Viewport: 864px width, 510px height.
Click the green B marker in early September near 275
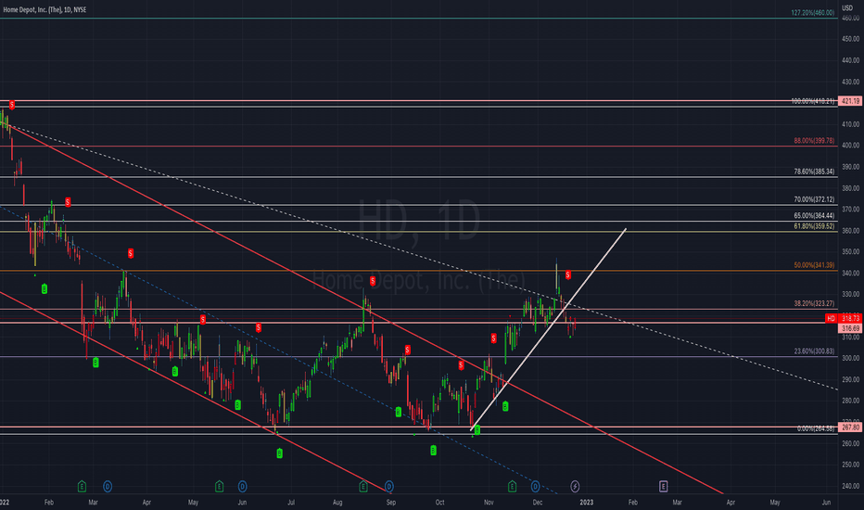[x=399, y=412]
